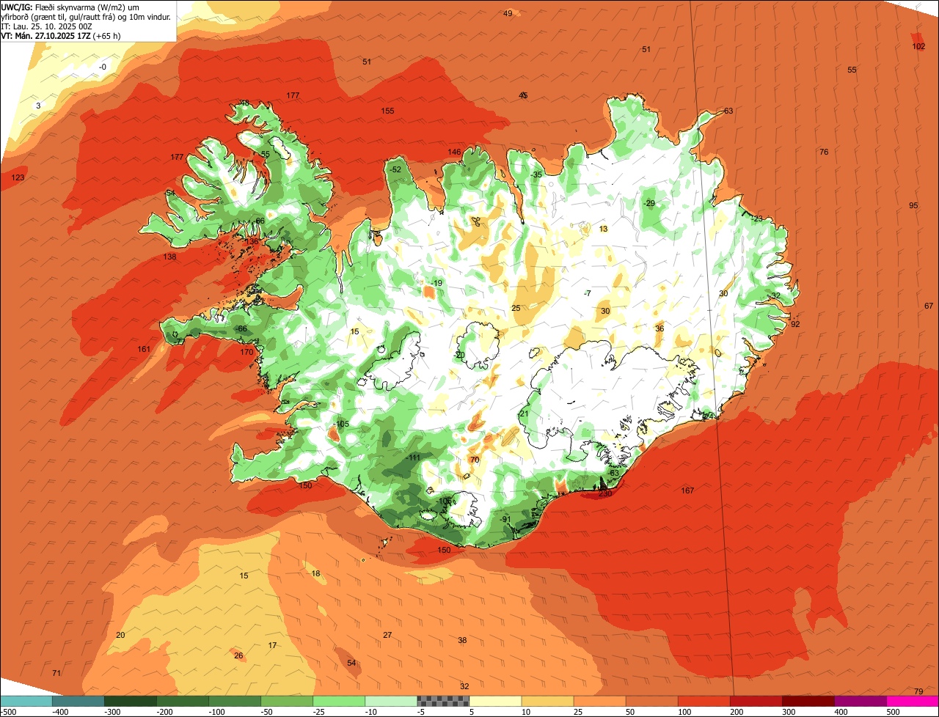
Task: Click the southern sea value 17
Action: pos(272,645)
